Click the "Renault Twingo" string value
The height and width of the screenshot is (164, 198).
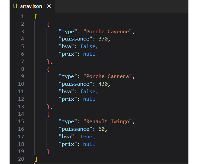coord(108,122)
